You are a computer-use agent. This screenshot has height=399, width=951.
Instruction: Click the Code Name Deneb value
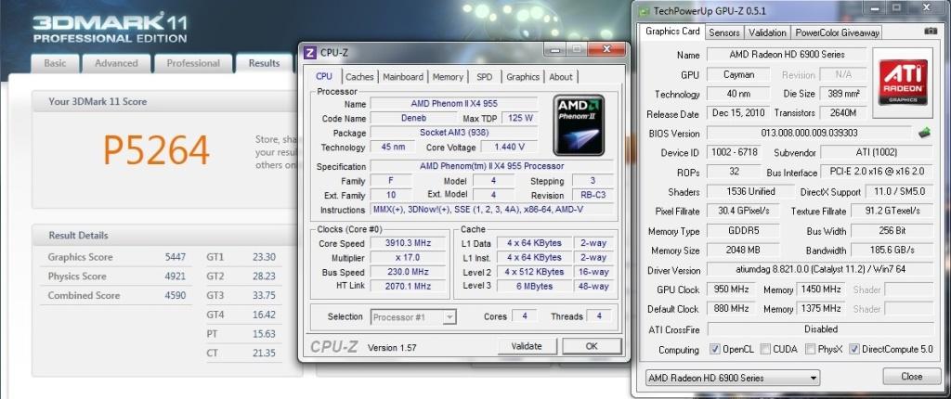coord(413,118)
